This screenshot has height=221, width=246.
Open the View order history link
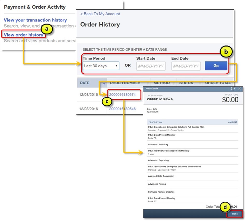(24, 35)
